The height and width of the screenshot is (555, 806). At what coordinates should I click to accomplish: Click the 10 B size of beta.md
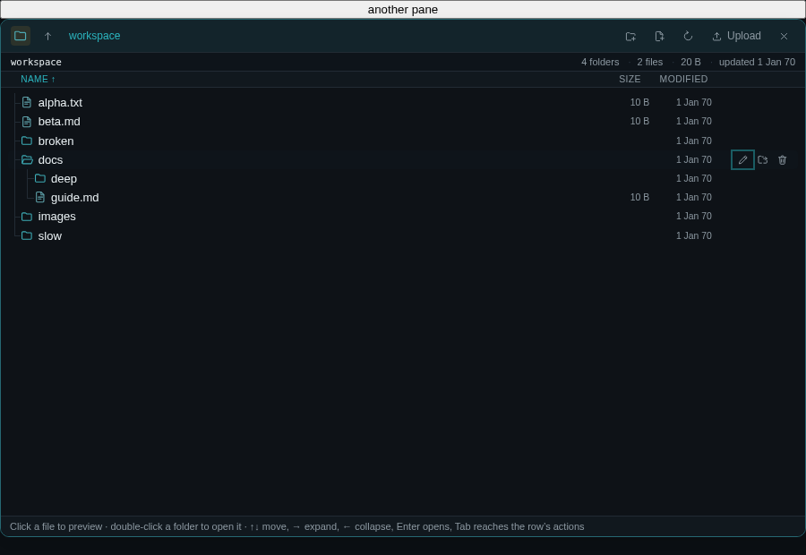coord(639,121)
